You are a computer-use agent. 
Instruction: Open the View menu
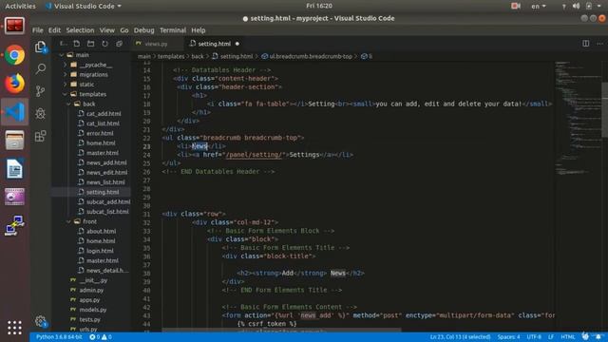pos(106,30)
